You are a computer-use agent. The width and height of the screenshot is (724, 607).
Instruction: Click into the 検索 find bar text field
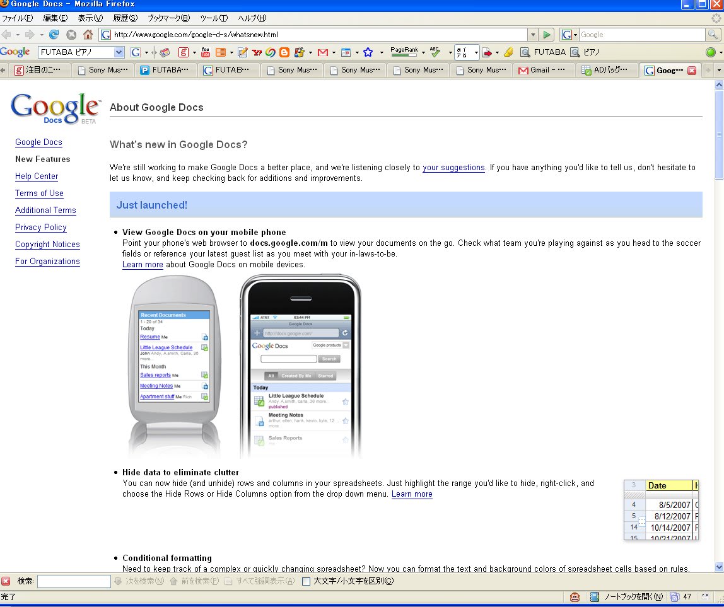[x=74, y=581]
